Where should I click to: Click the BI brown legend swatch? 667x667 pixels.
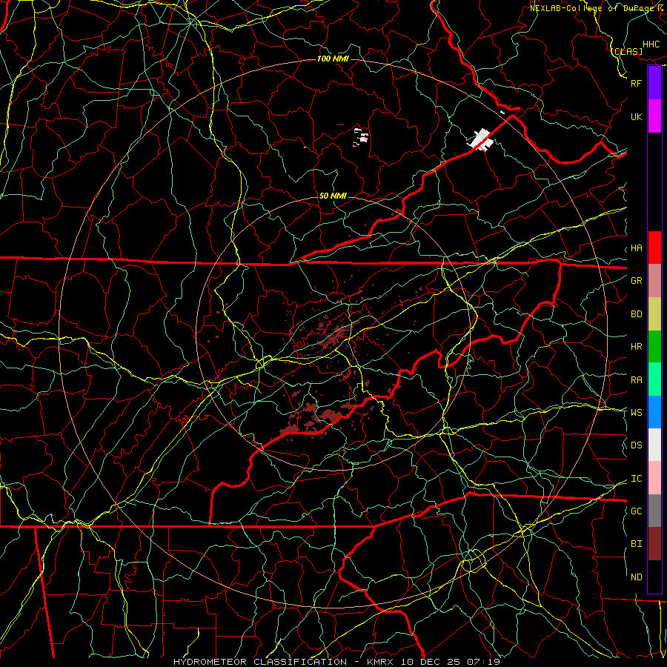[654, 544]
